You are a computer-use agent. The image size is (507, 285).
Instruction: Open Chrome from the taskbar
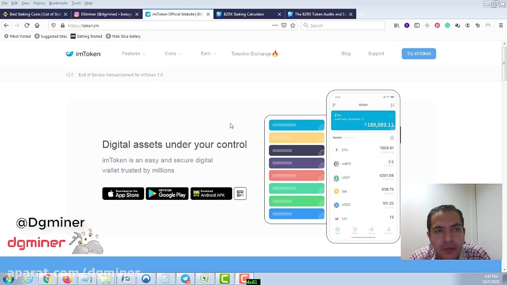click(47, 279)
